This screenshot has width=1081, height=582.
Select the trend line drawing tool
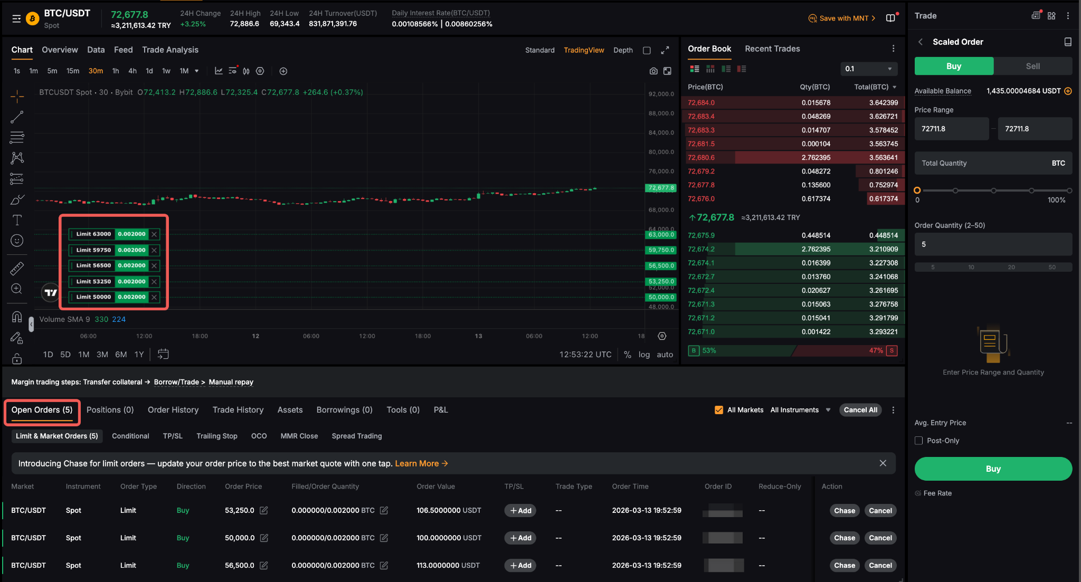click(x=17, y=117)
